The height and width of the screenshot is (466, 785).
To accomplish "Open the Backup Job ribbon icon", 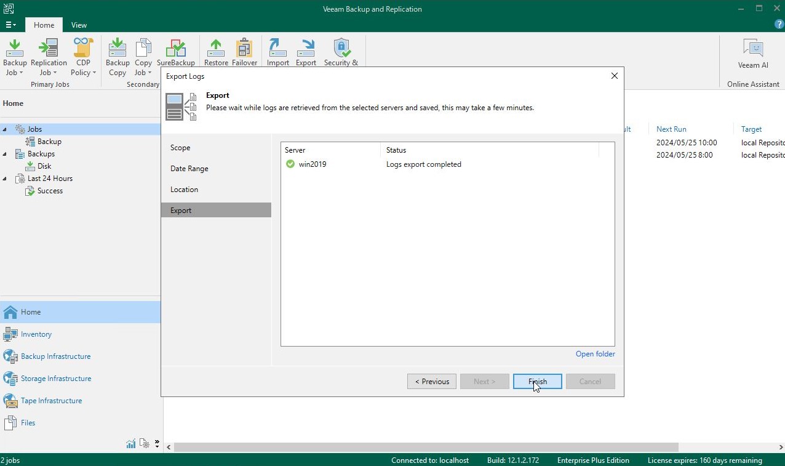I will click(x=15, y=57).
